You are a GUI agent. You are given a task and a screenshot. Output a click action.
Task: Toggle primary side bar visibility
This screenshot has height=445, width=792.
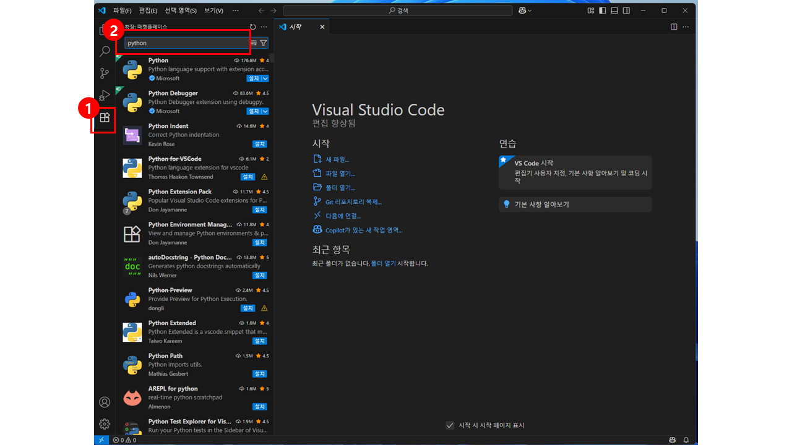(x=603, y=11)
